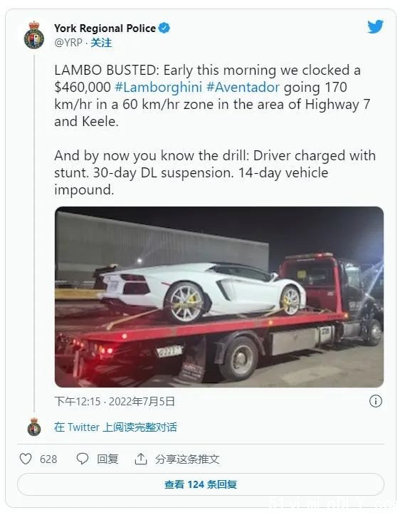Click the blue verified badge
The width and height of the screenshot is (405, 515).
(x=164, y=28)
